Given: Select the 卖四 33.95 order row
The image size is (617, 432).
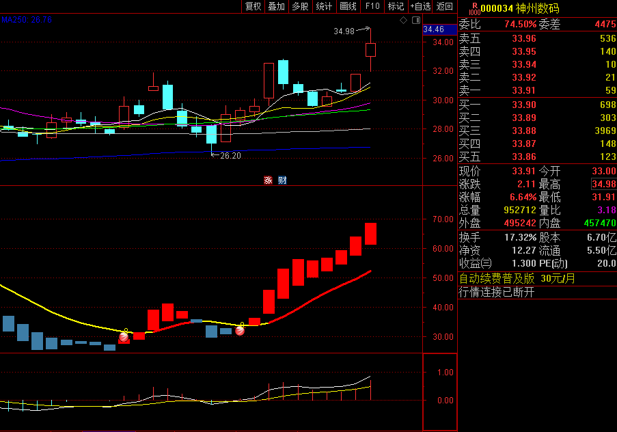Looking at the screenshot, I should [x=537, y=51].
